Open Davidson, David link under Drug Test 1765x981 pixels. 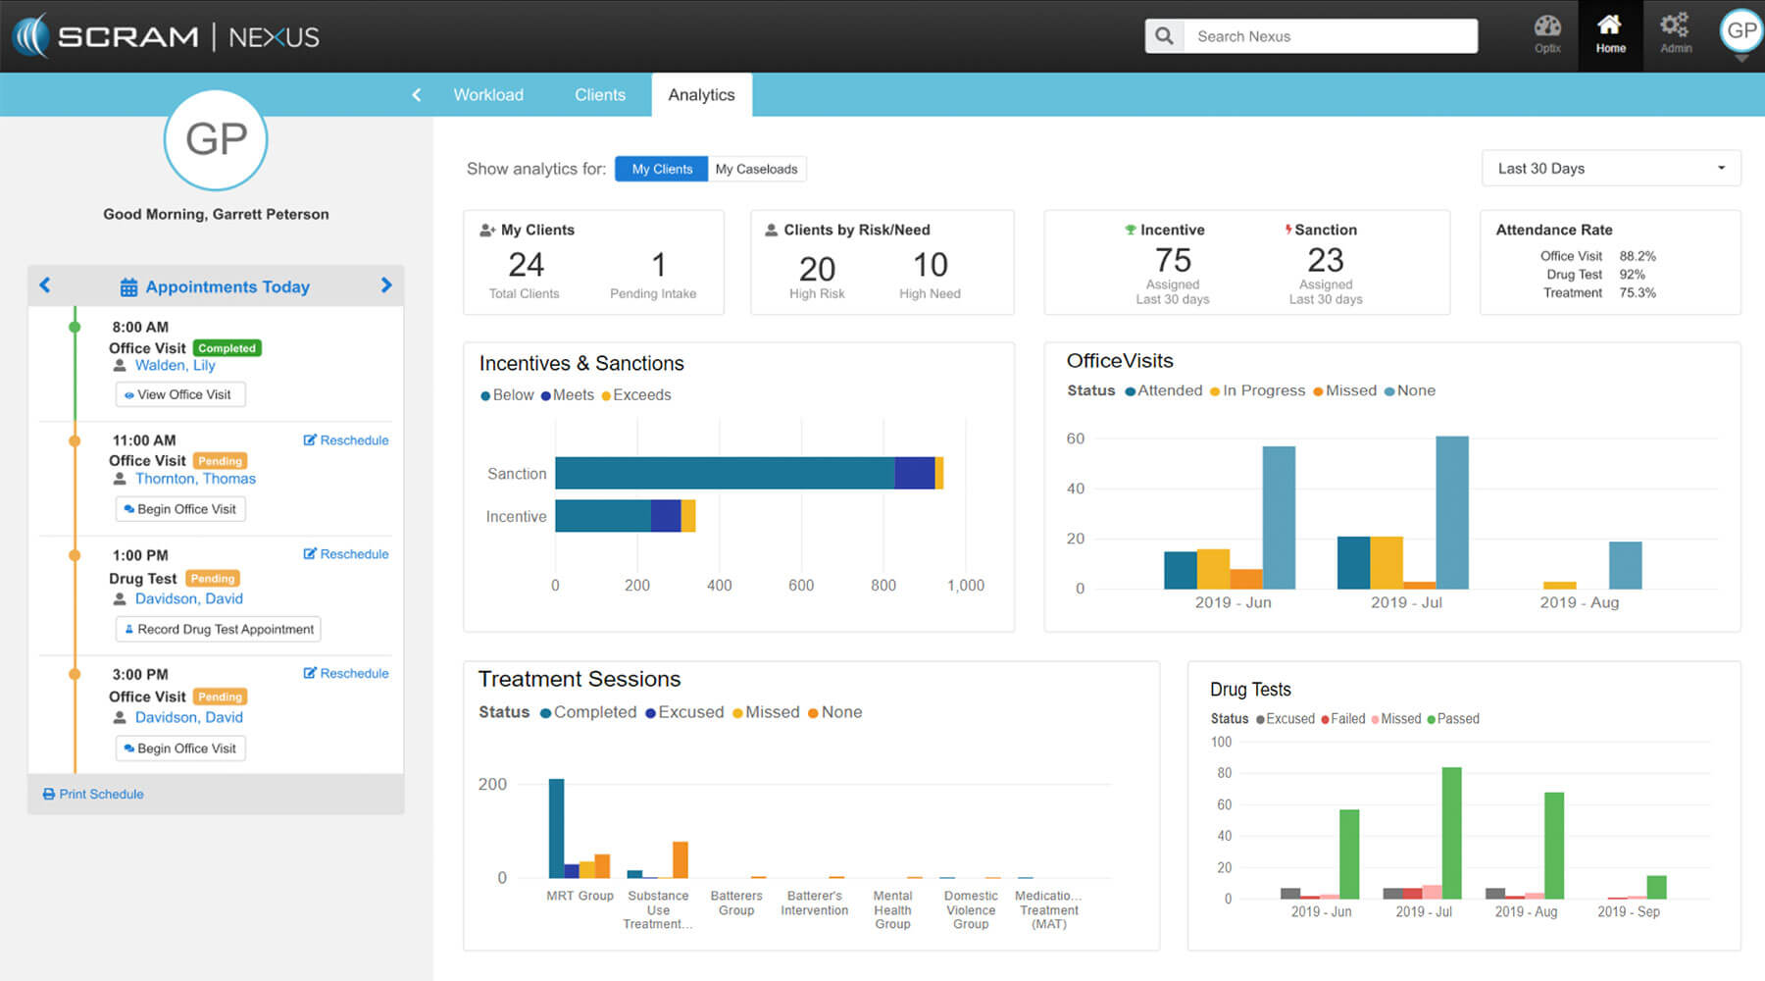point(189,598)
